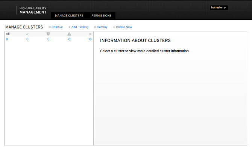Click the X icon beside Remove

(x=49, y=27)
